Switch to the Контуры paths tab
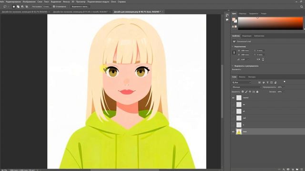305x171 pixels. point(252,77)
